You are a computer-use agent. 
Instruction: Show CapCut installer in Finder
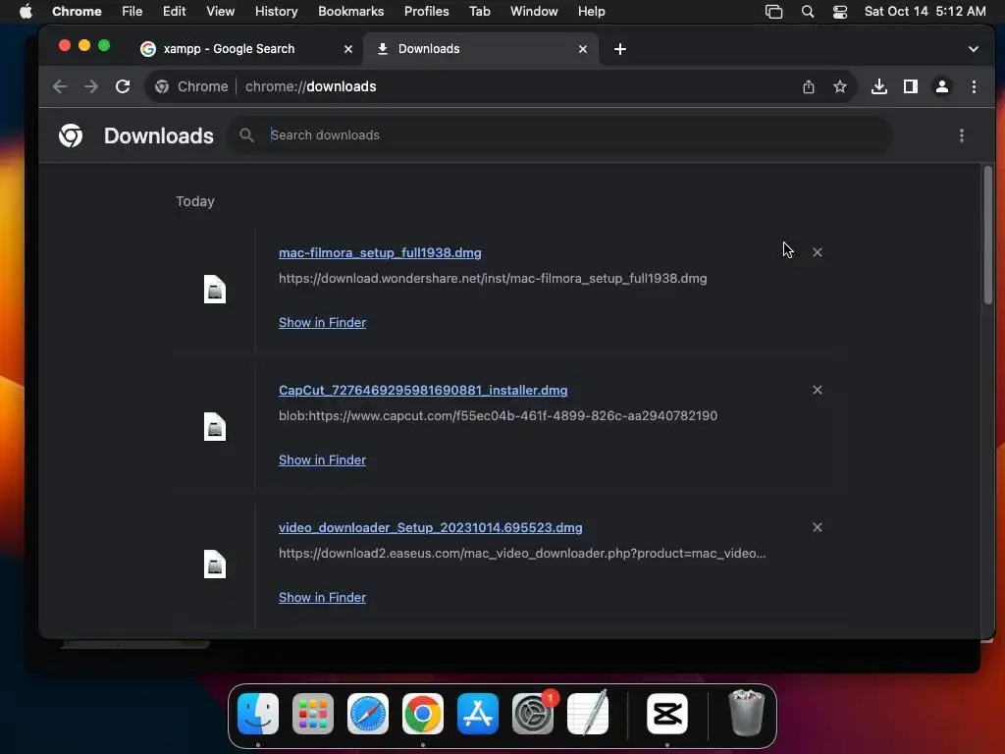(322, 459)
